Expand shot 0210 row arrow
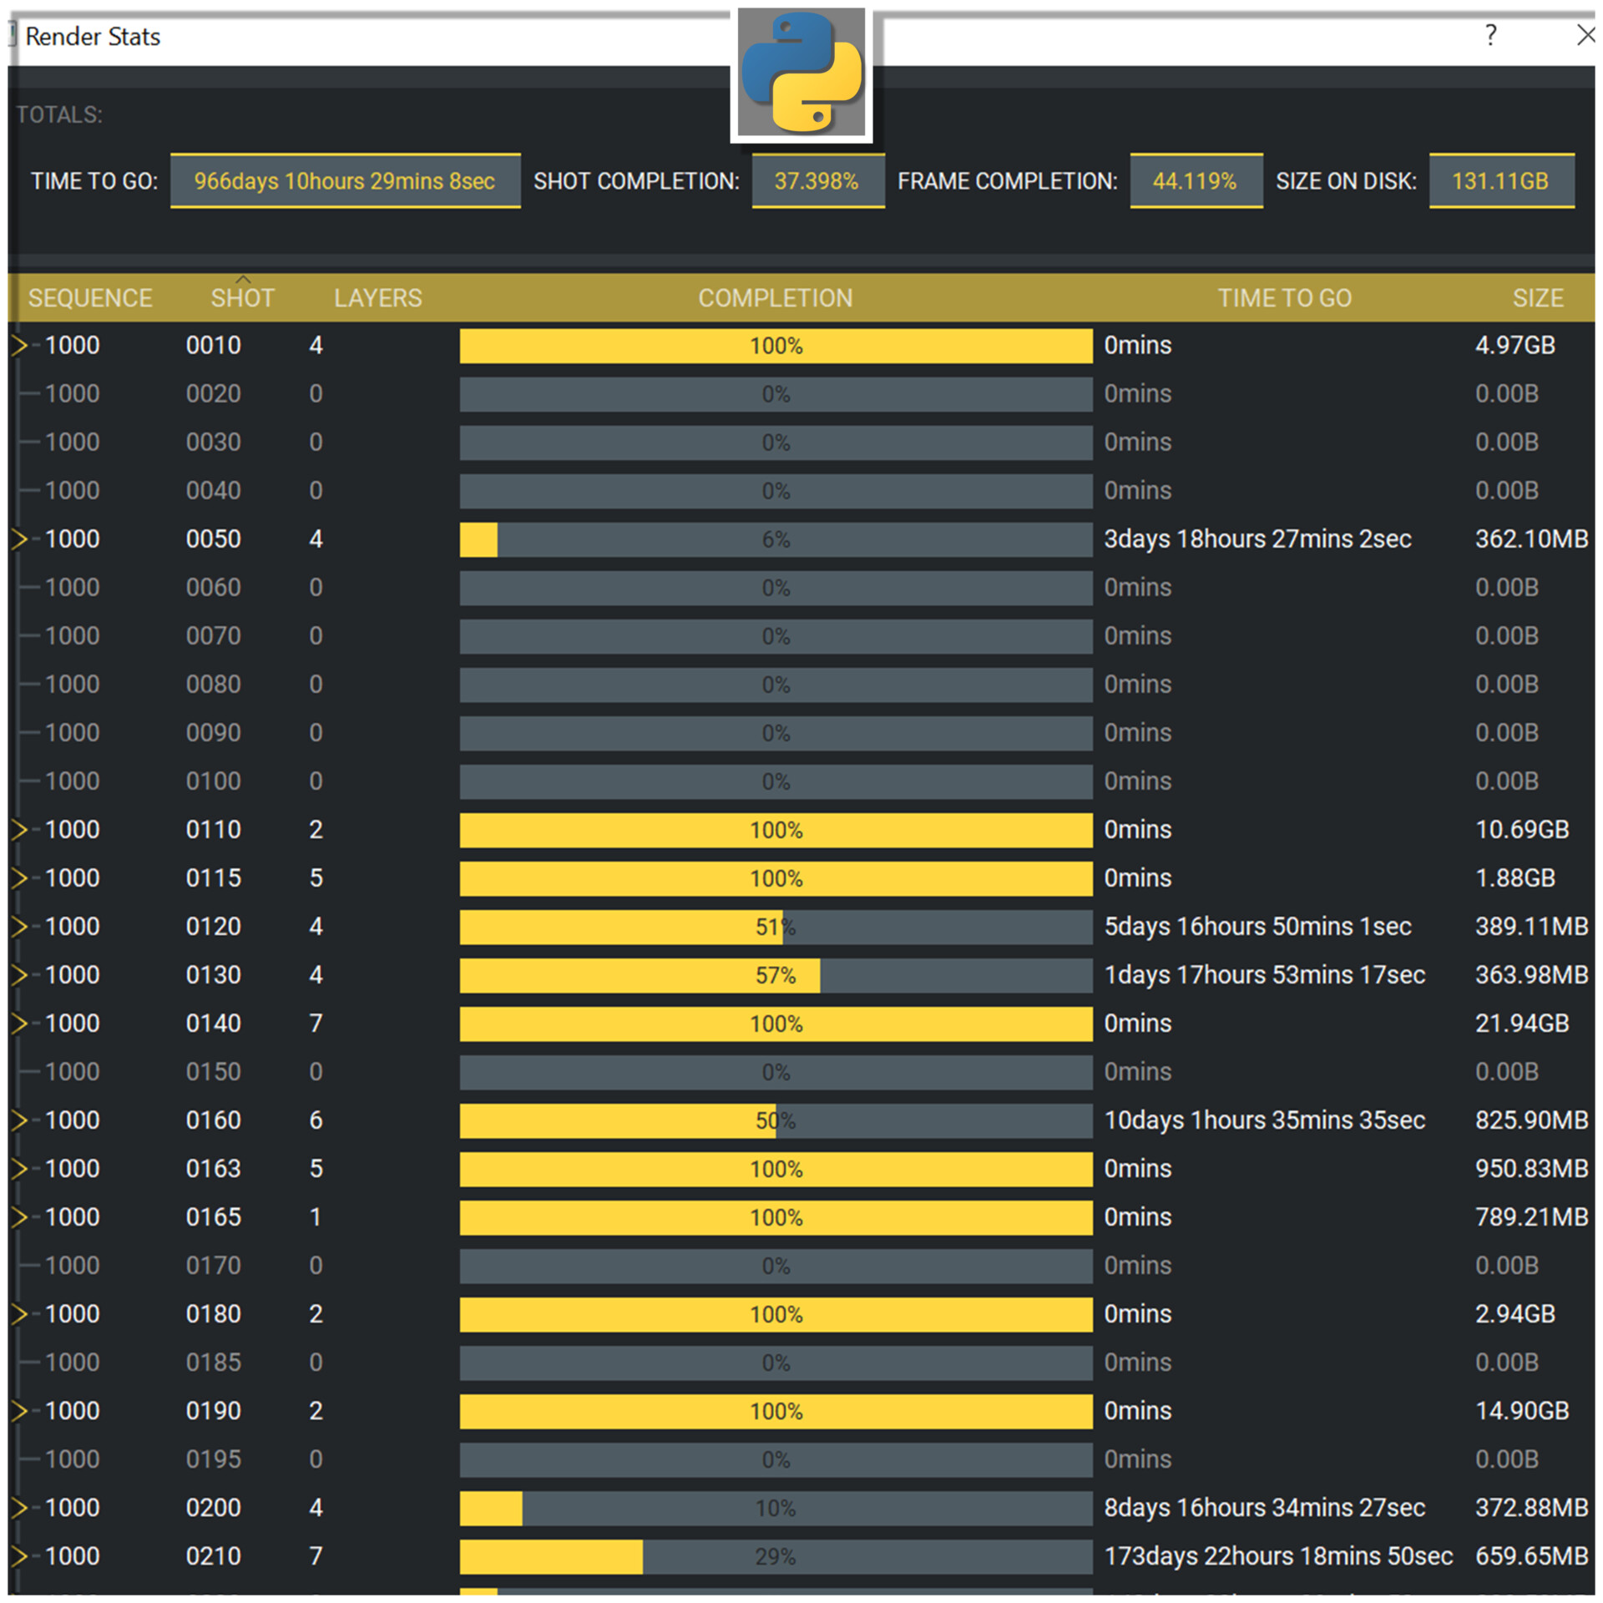1603x1603 pixels. 19,1555
